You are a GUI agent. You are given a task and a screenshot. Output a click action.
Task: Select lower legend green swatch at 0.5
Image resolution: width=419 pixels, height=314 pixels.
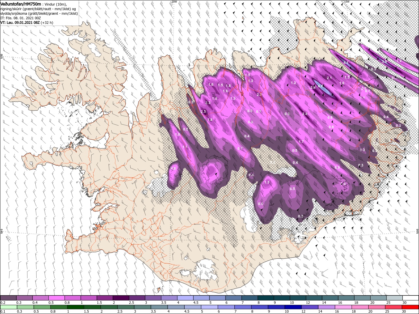pyautogui.click(x=42, y=307)
